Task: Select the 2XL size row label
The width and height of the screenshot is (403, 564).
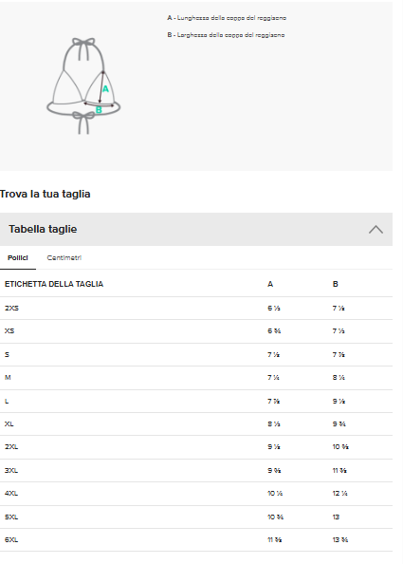Action: point(11,447)
